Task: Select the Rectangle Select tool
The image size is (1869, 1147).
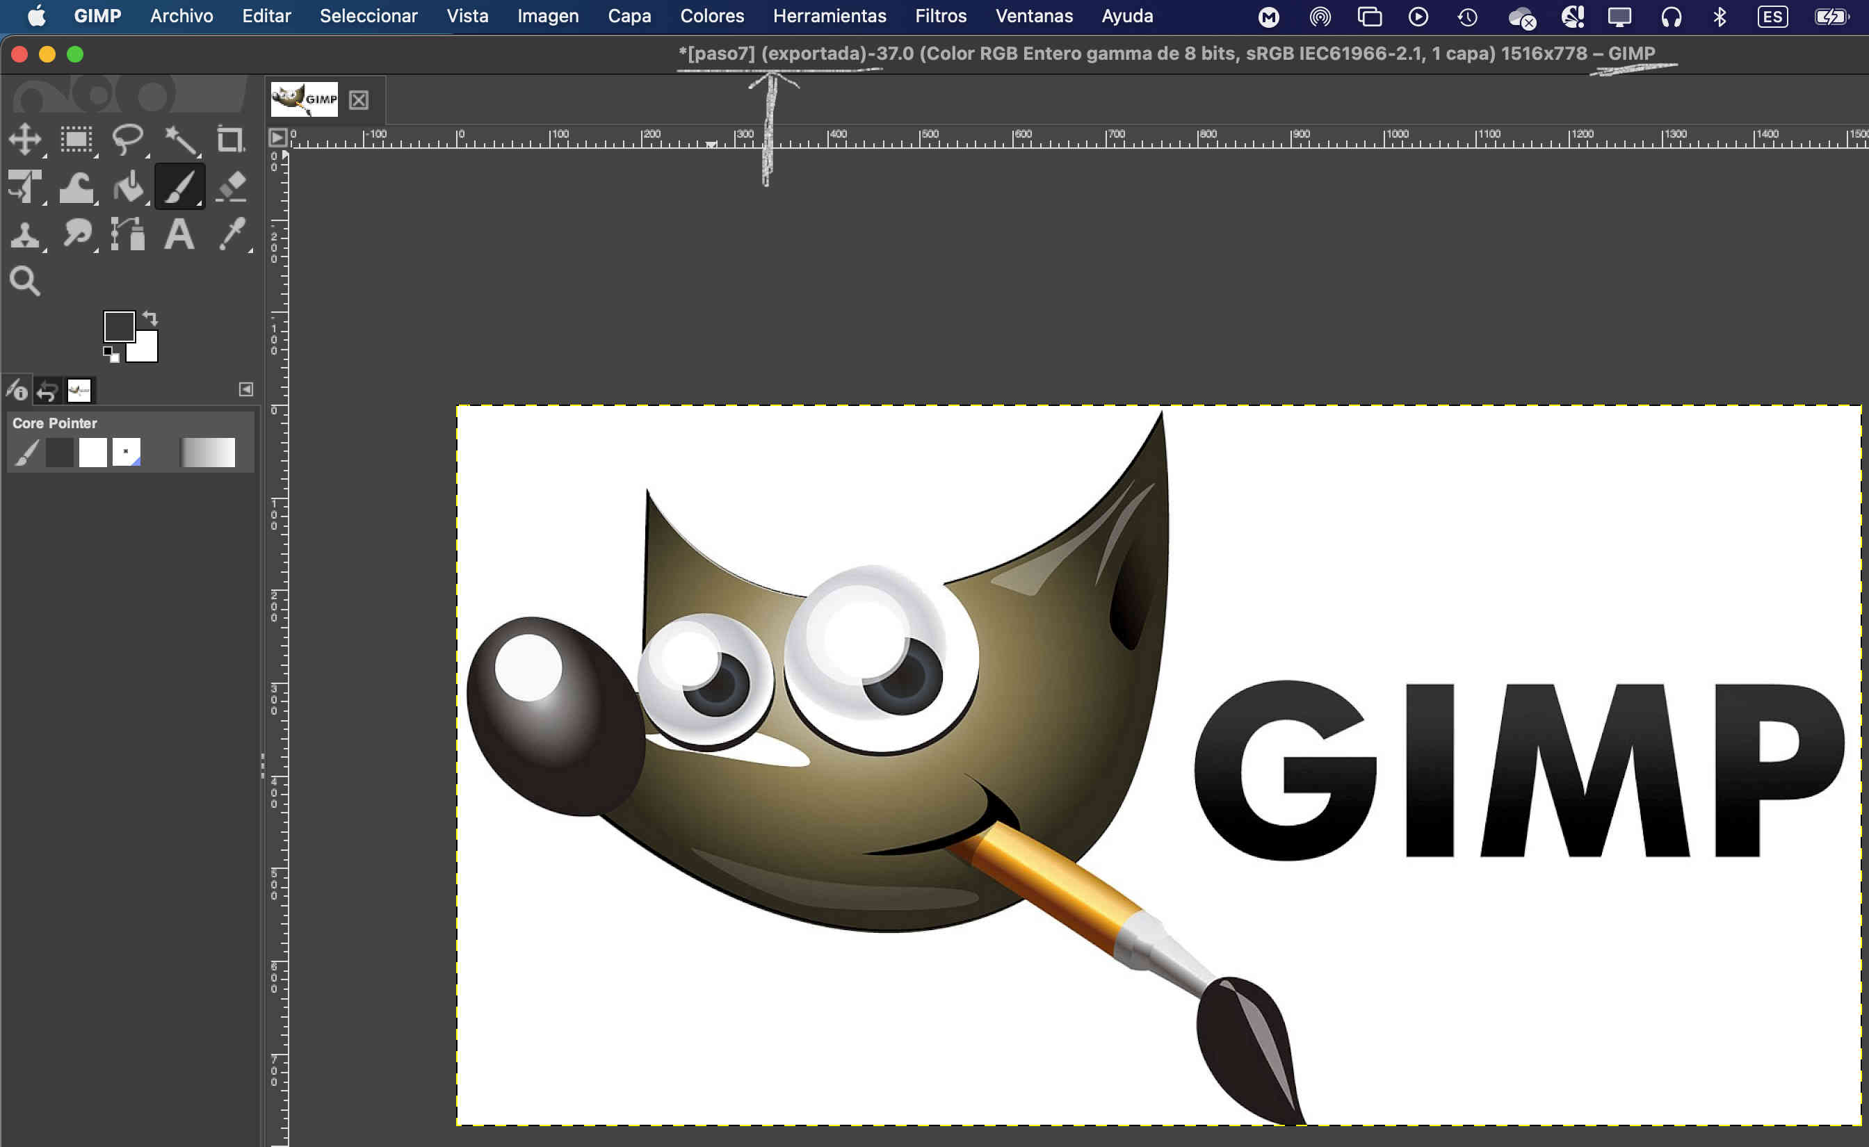Action: [x=76, y=140]
